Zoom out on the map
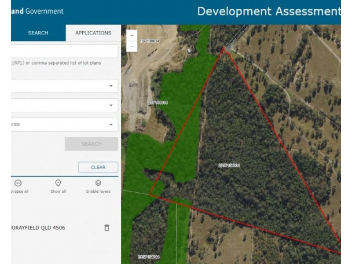The width and height of the screenshot is (352, 264). click(132, 47)
